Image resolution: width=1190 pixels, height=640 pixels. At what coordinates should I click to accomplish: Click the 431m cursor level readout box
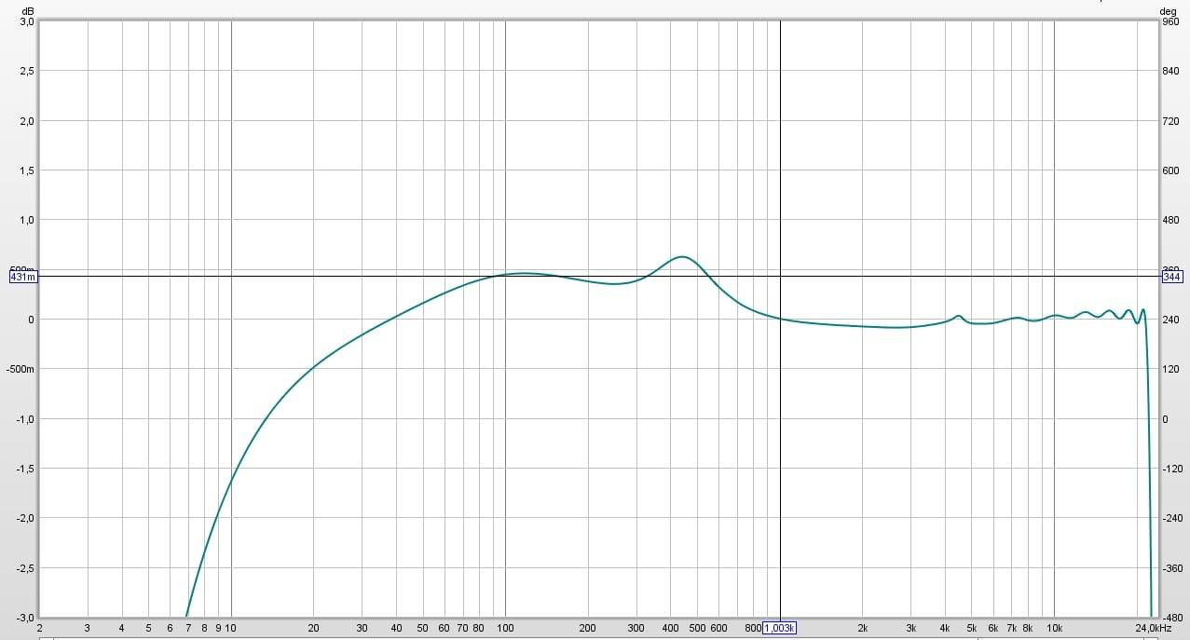(x=23, y=277)
